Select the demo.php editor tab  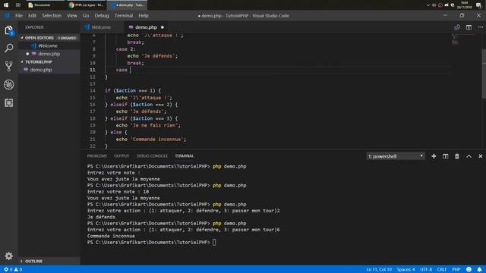click(146, 27)
